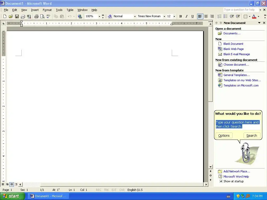This screenshot has height=200, width=267.
Task: Toggle Align Right paragraph alignment
Action: [x=212, y=16]
